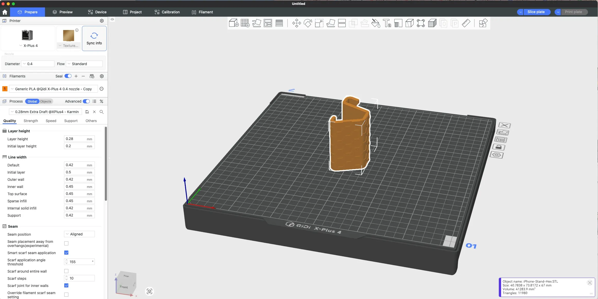Click the Slice plate button

click(536, 12)
